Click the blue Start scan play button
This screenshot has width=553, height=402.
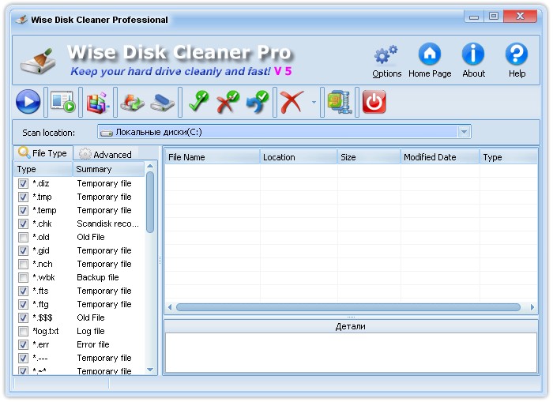(28, 102)
